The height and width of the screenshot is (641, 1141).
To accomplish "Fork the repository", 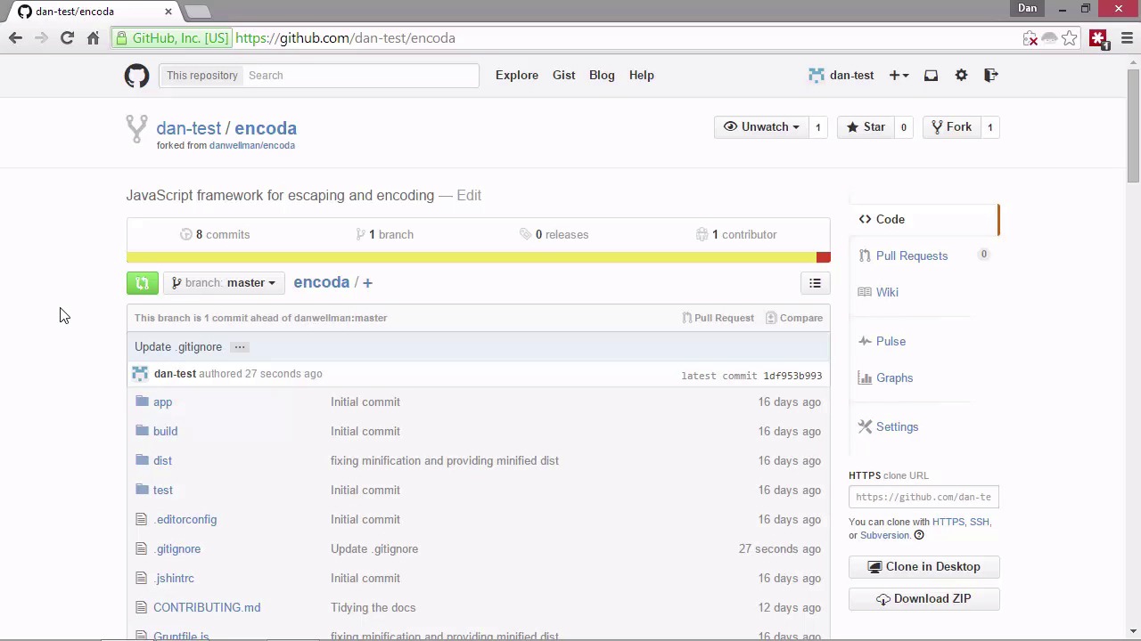I will pyautogui.click(x=951, y=127).
